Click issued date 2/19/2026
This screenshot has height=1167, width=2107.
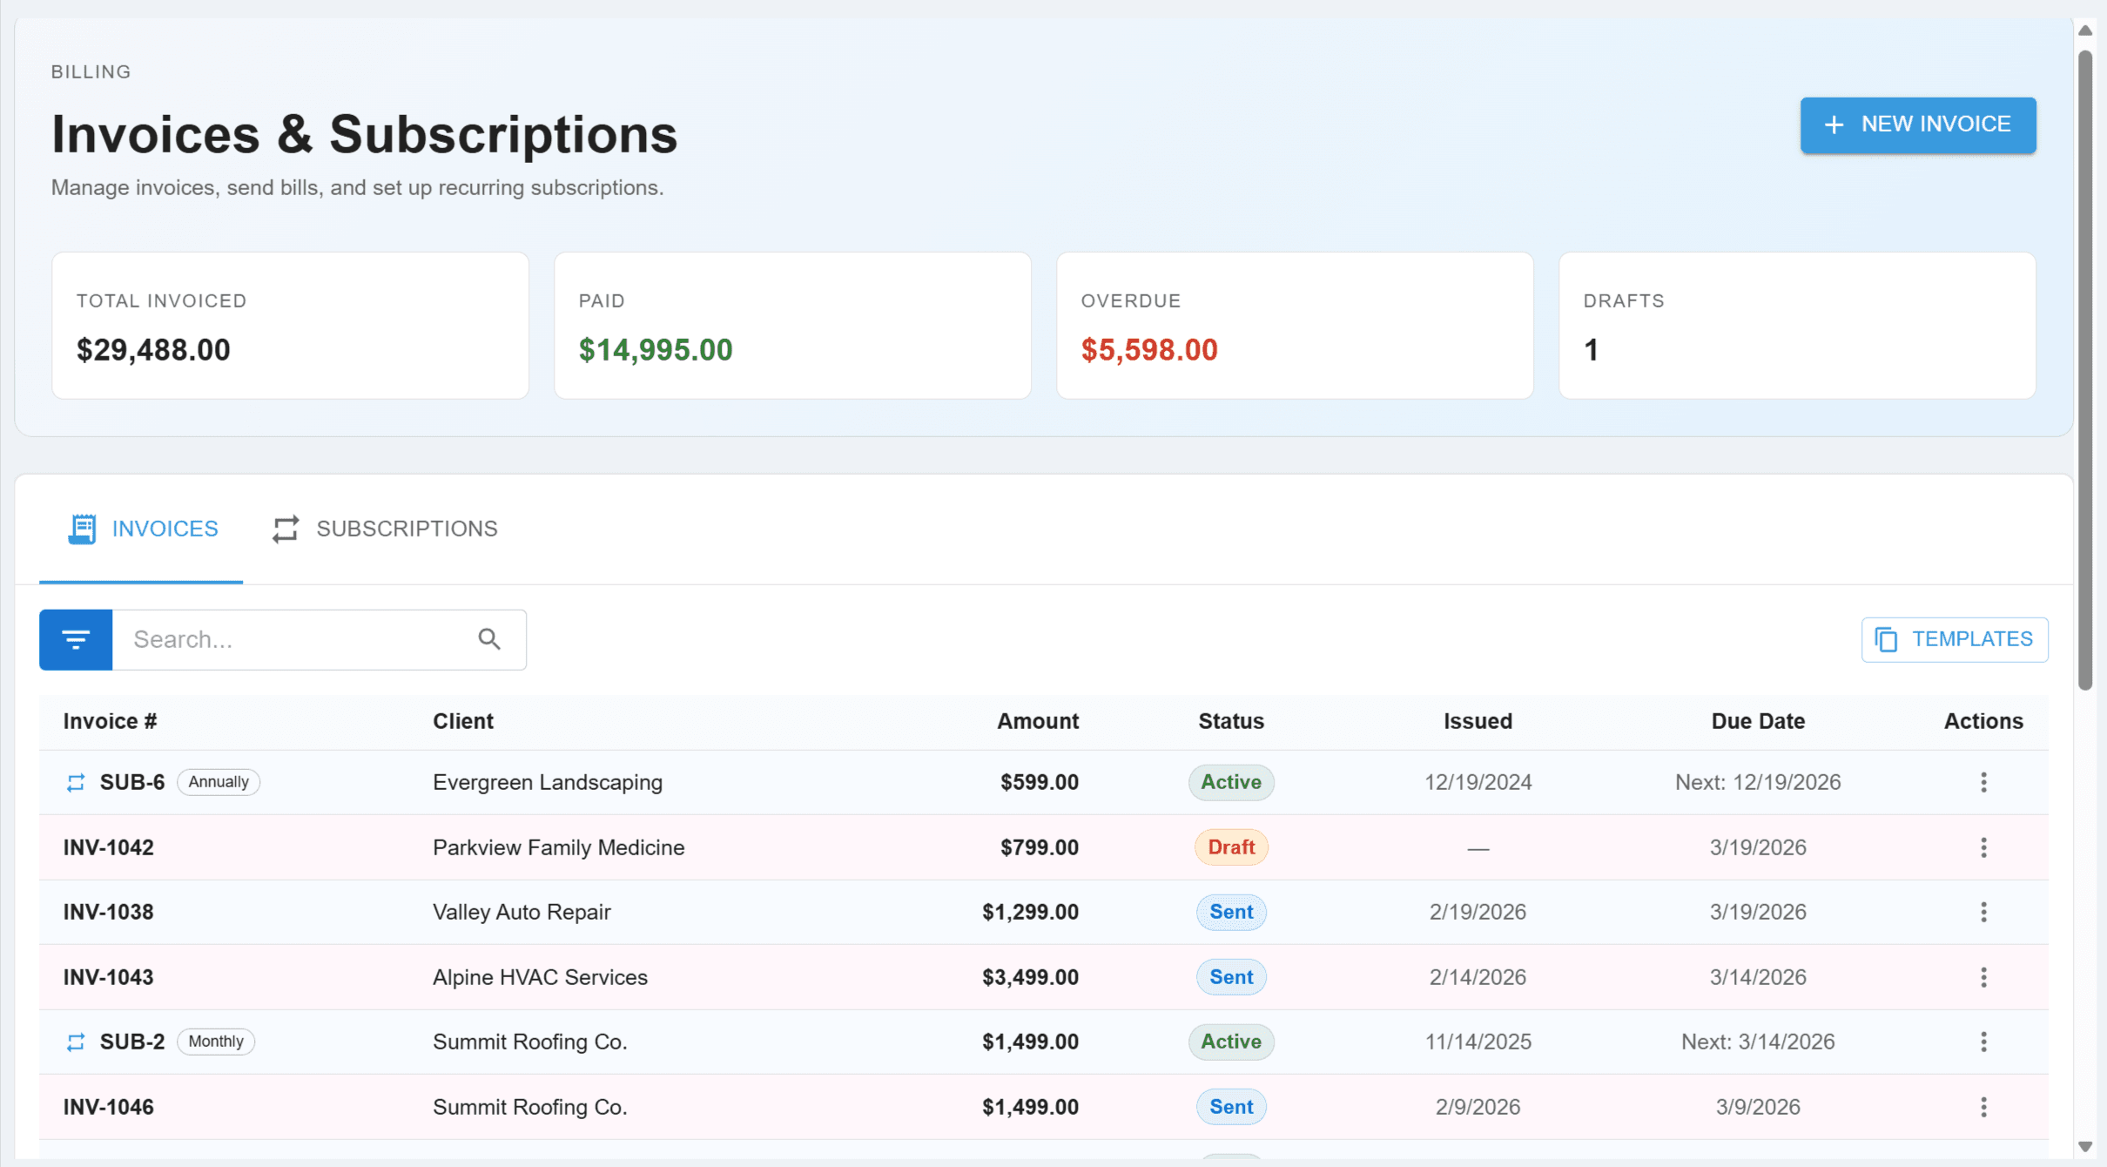[x=1478, y=912]
